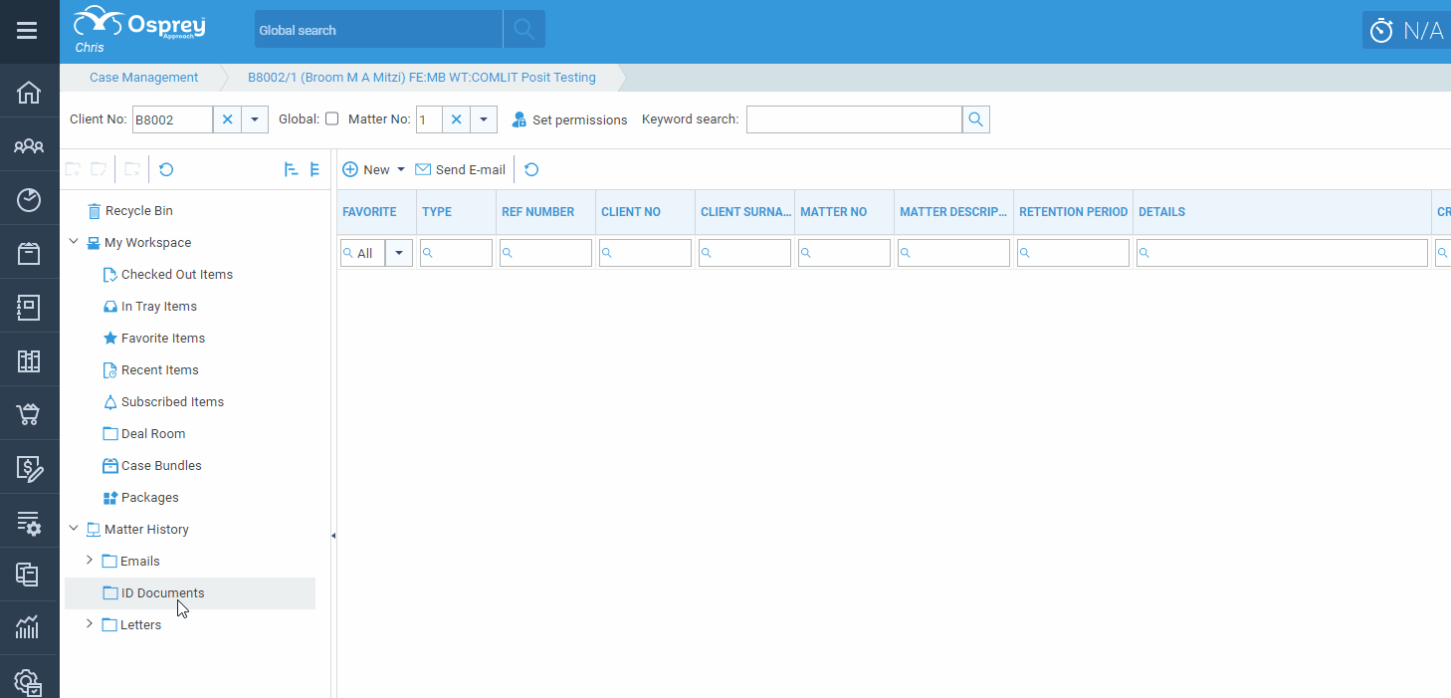Sort by the CLIENT NO column header
1451x698 pixels.
pos(631,212)
